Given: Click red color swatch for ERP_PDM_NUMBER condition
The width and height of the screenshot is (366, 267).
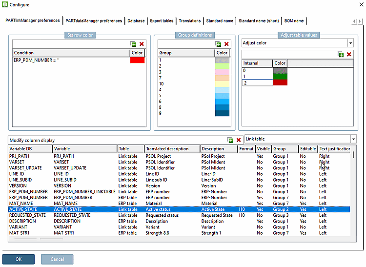Looking at the screenshot, I should 137,60.
